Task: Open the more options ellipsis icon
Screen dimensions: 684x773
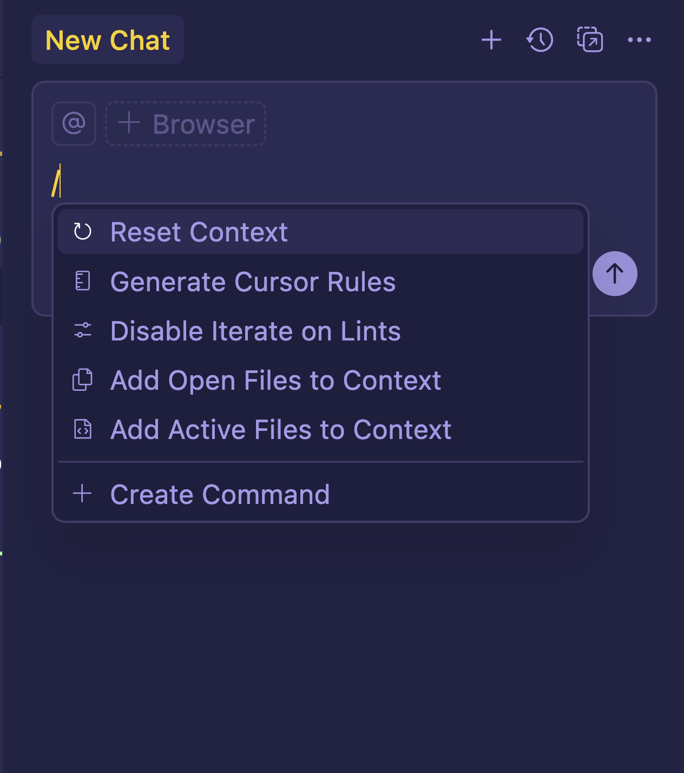Action: click(x=639, y=40)
